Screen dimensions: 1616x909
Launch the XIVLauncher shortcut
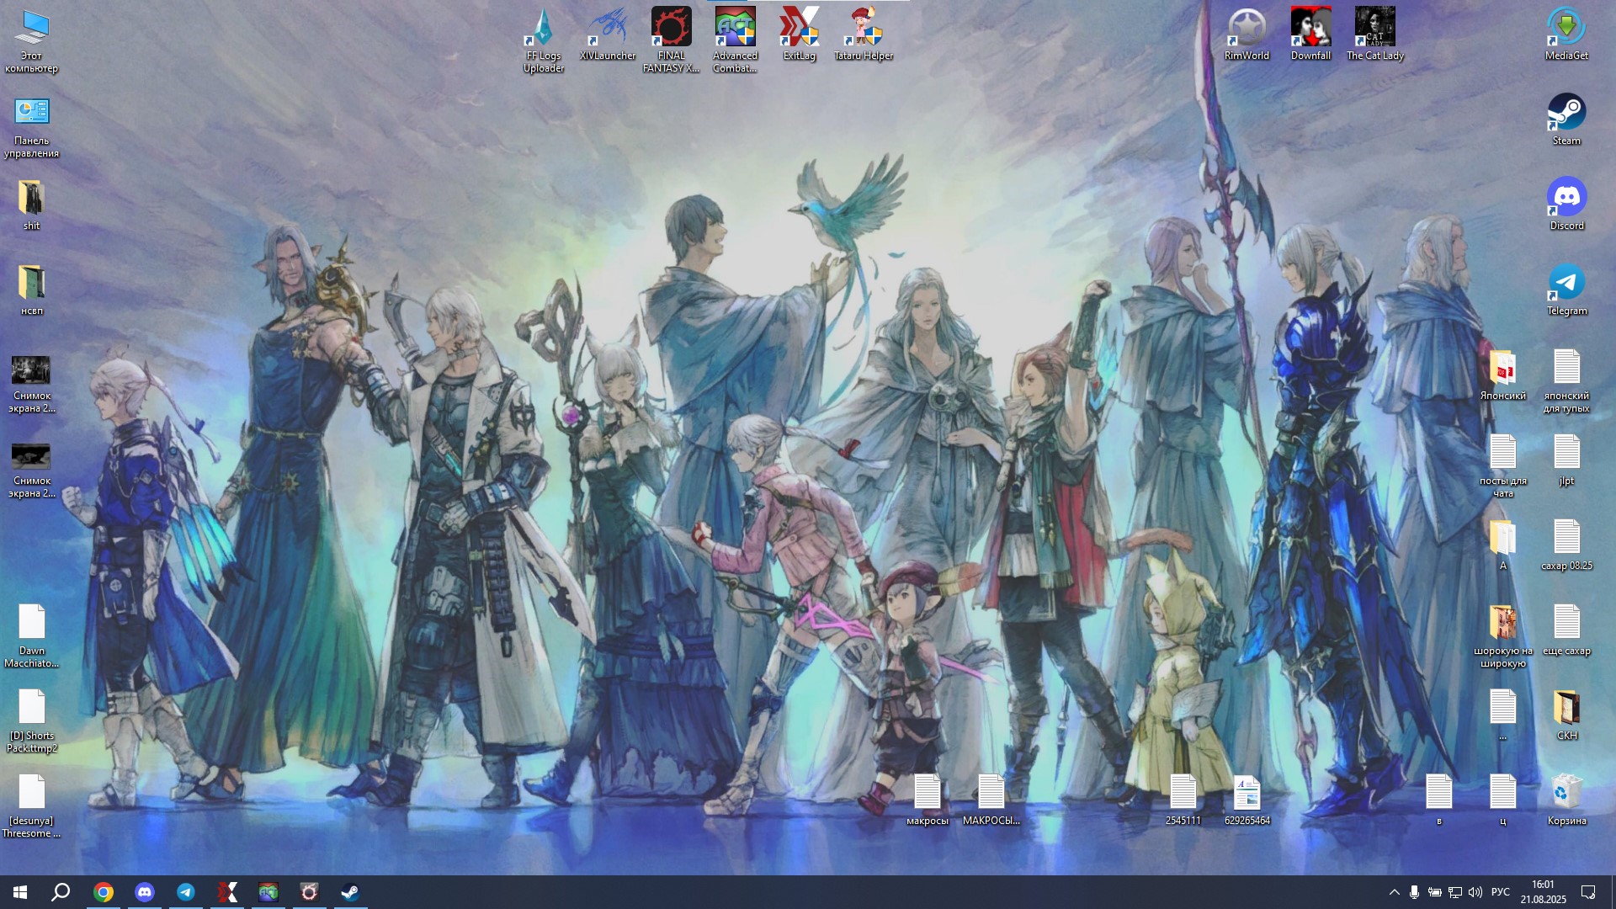(608, 34)
